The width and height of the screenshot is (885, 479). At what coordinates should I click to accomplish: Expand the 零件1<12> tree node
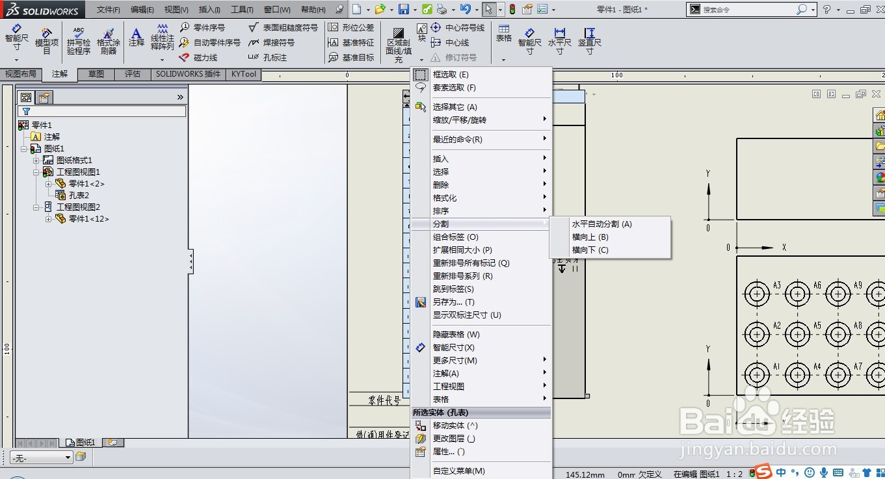click(x=48, y=219)
